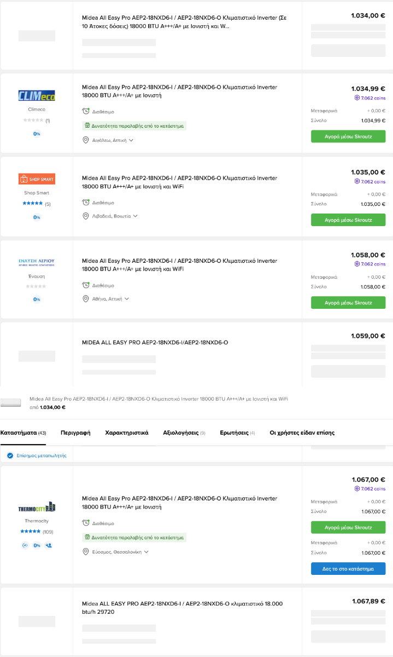The image size is (393, 657).
Task: Click store pickup icon in Thermocity row
Action: 87,537
